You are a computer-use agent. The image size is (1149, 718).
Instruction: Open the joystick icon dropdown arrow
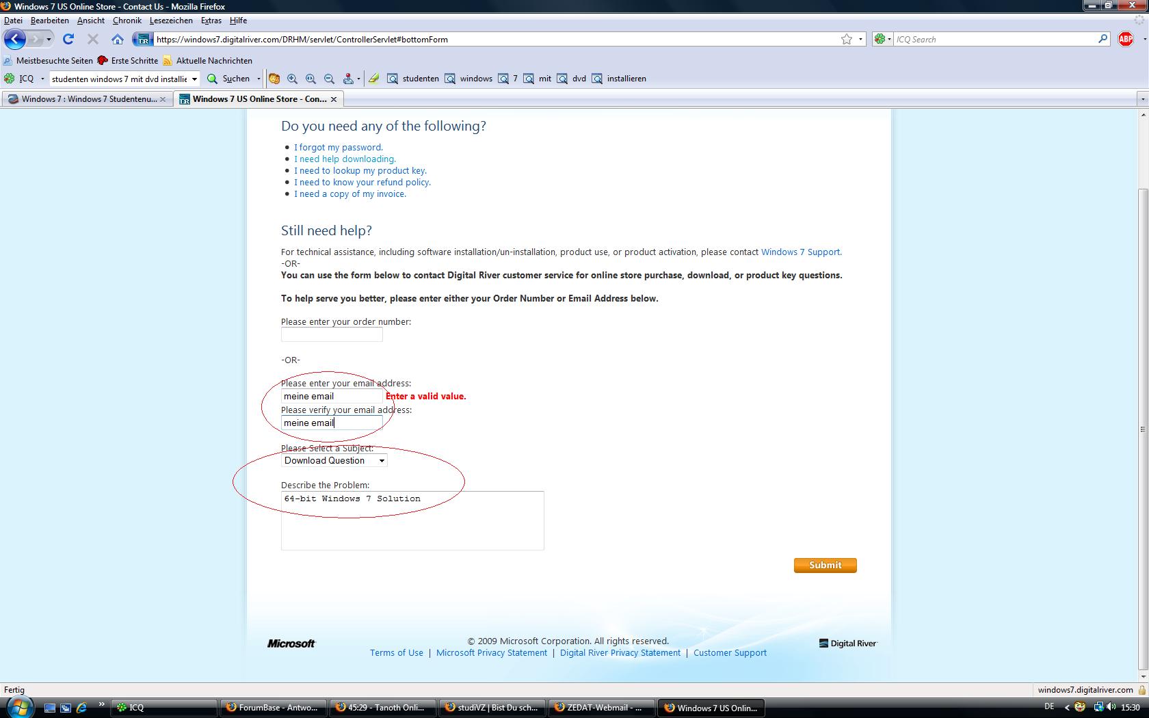click(x=358, y=79)
